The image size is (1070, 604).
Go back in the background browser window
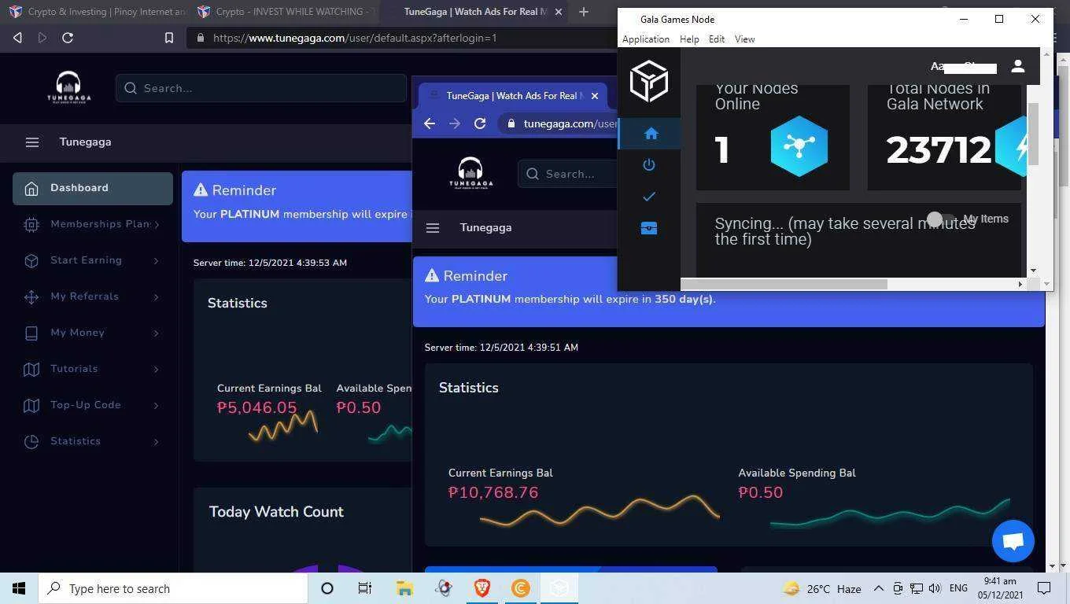[17, 38]
